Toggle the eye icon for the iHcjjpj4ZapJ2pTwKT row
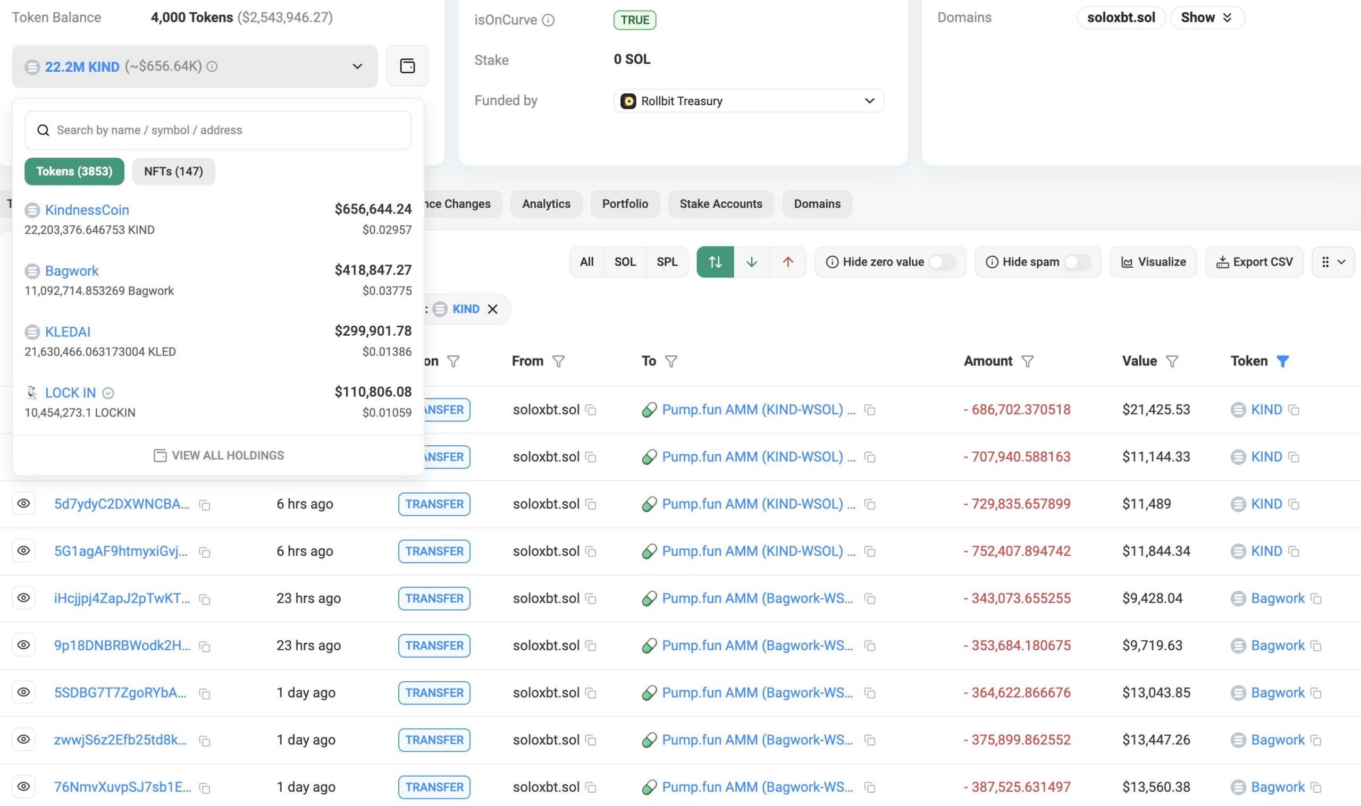This screenshot has height=806, width=1361. coord(23,597)
